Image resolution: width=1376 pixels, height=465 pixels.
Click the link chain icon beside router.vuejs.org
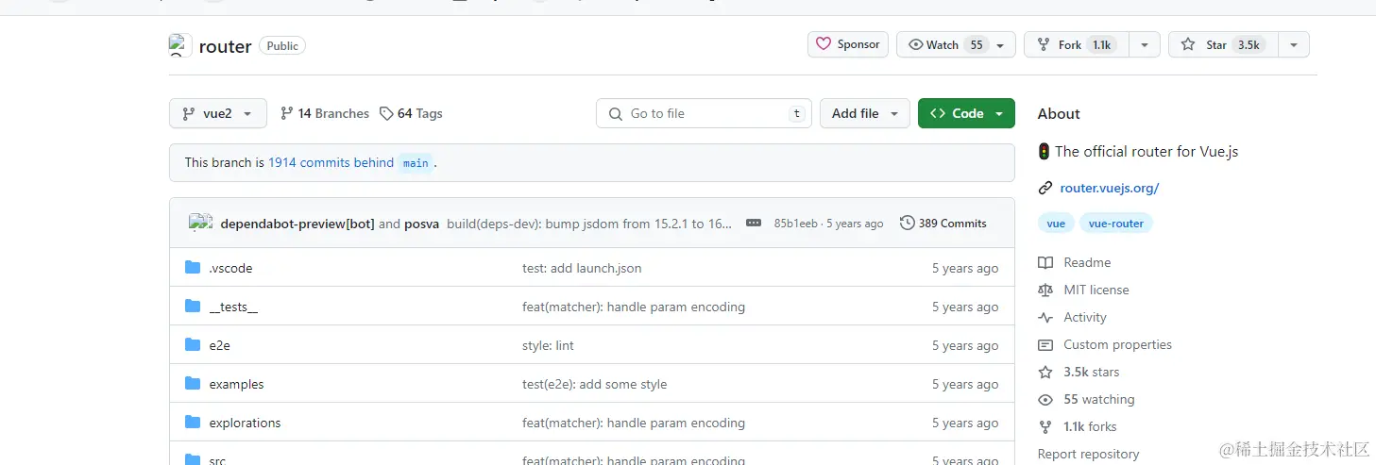(x=1045, y=188)
